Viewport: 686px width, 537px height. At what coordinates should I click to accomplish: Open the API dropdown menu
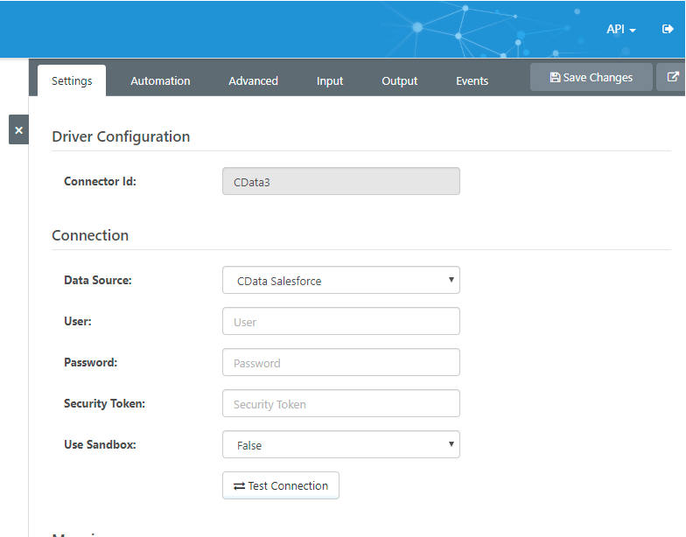(x=620, y=29)
